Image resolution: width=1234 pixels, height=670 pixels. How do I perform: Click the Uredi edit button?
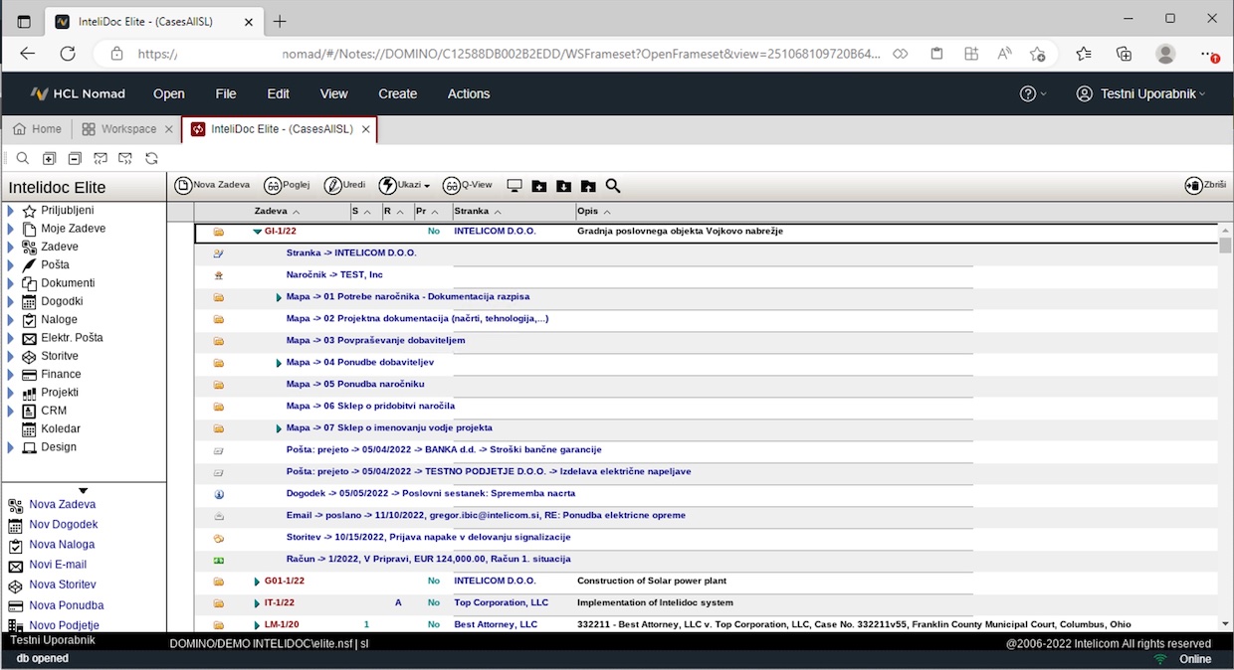344,185
